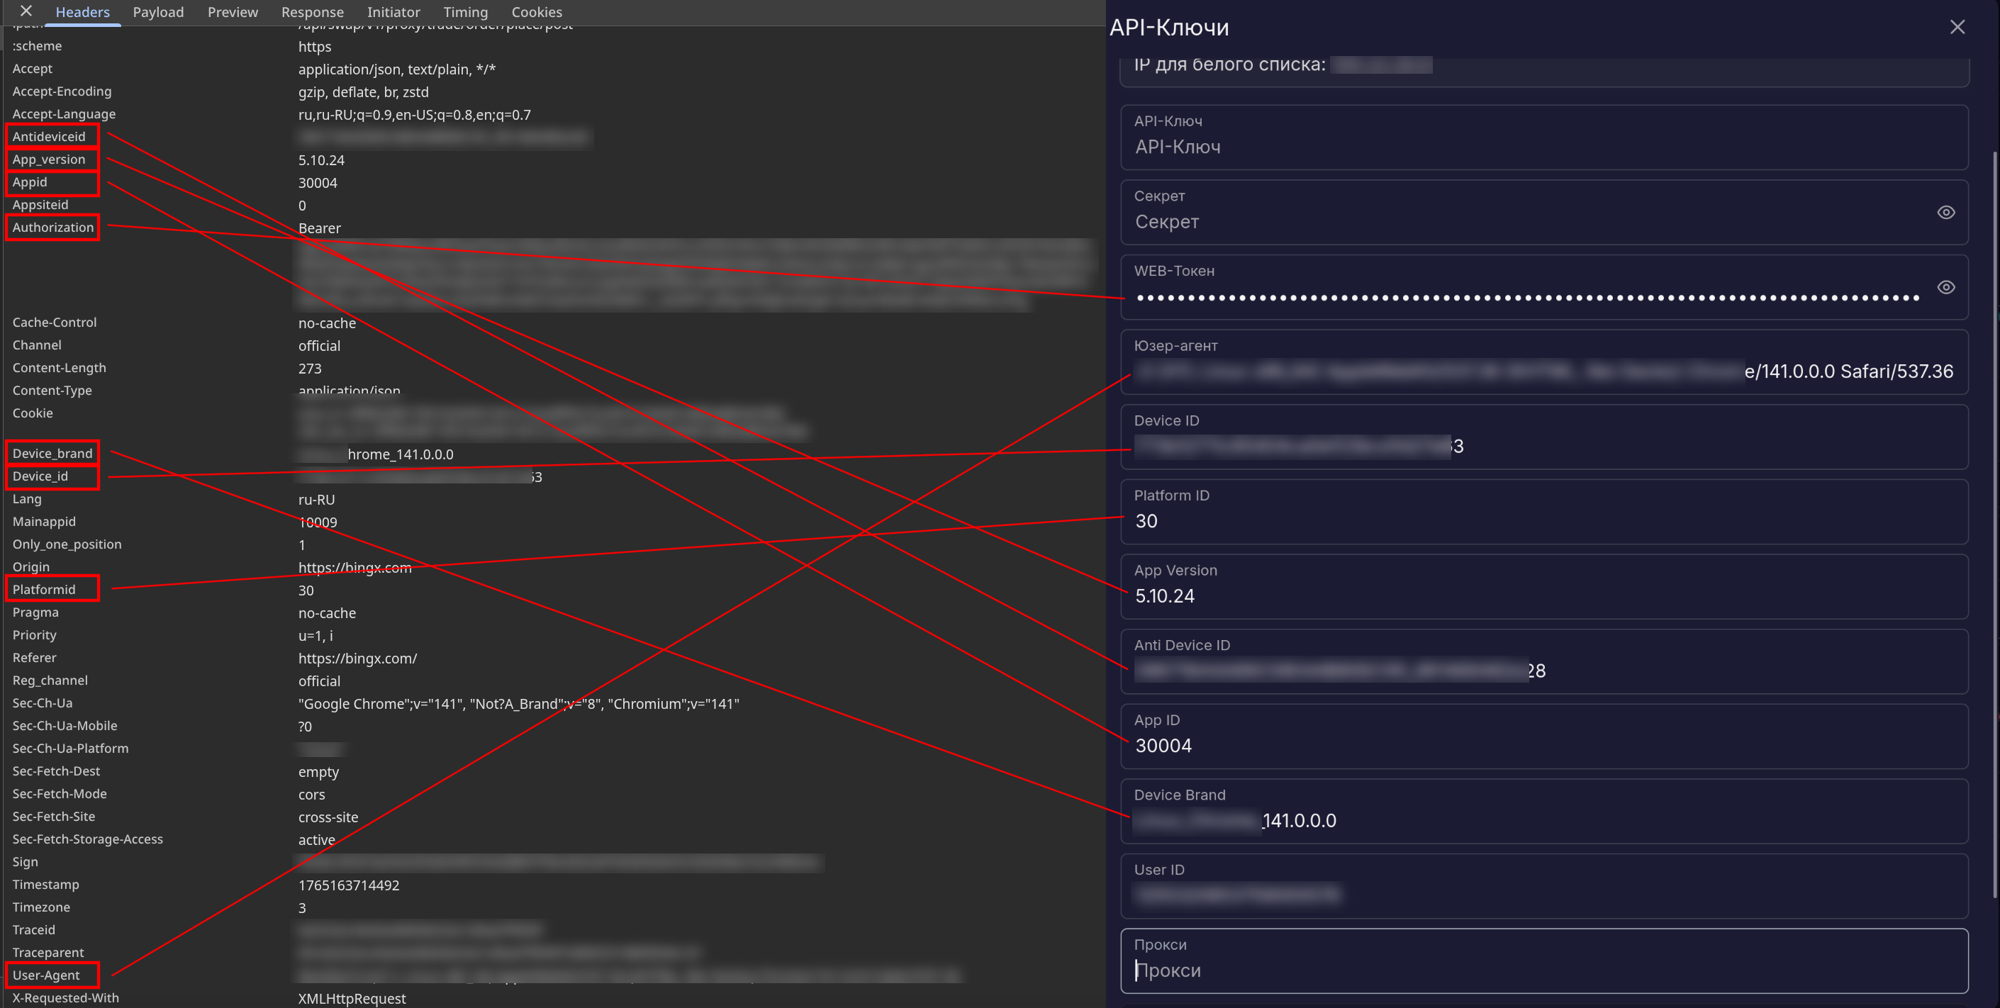Click the Content-Length value 273
This screenshot has height=1008, width=2000.
[310, 368]
